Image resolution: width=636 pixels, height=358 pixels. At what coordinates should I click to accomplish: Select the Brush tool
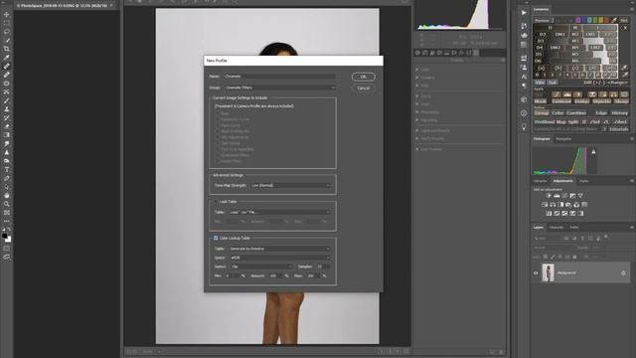7,100
